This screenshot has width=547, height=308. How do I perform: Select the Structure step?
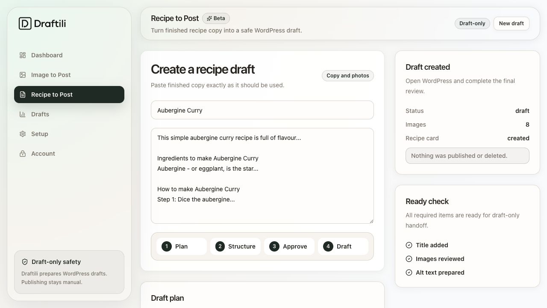[235, 246]
